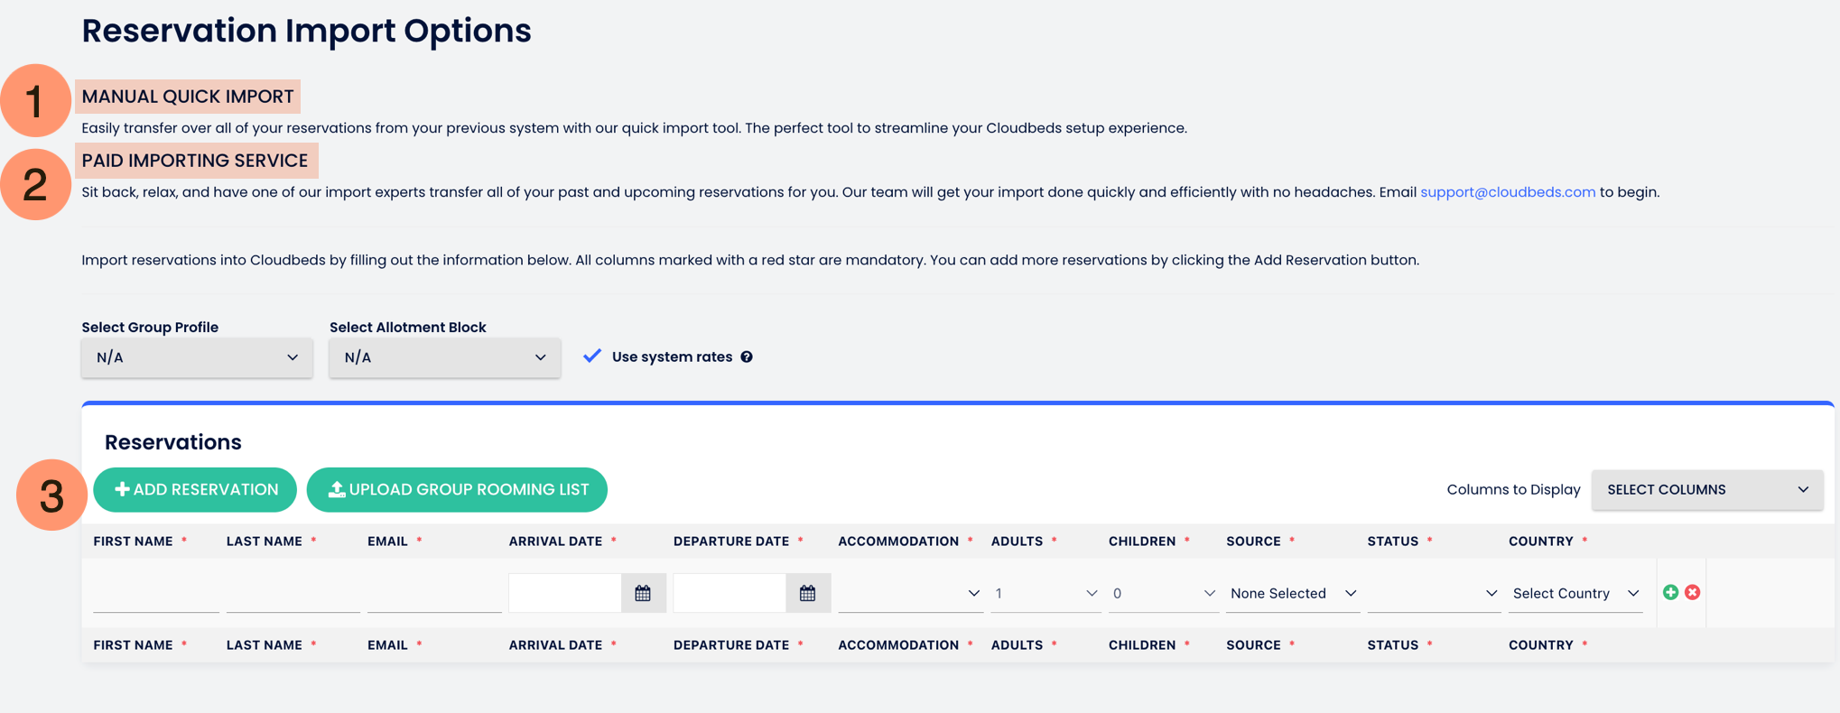The height and width of the screenshot is (713, 1840).
Task: Open the Select Allotment Block dropdown
Action: 444,357
